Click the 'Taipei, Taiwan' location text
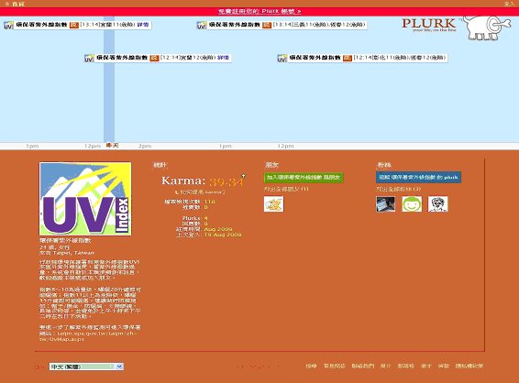 pos(73,253)
